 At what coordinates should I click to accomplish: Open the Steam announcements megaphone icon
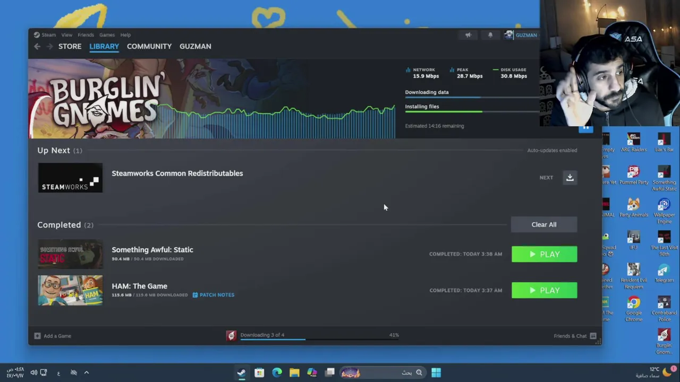[x=468, y=35]
